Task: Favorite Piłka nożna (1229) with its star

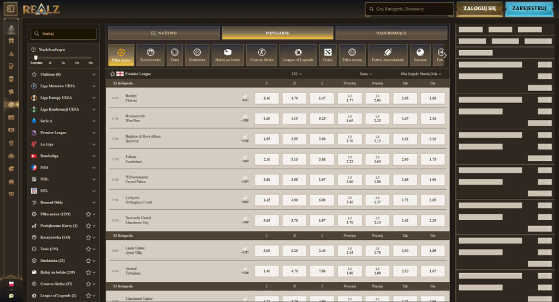Action: (x=88, y=214)
